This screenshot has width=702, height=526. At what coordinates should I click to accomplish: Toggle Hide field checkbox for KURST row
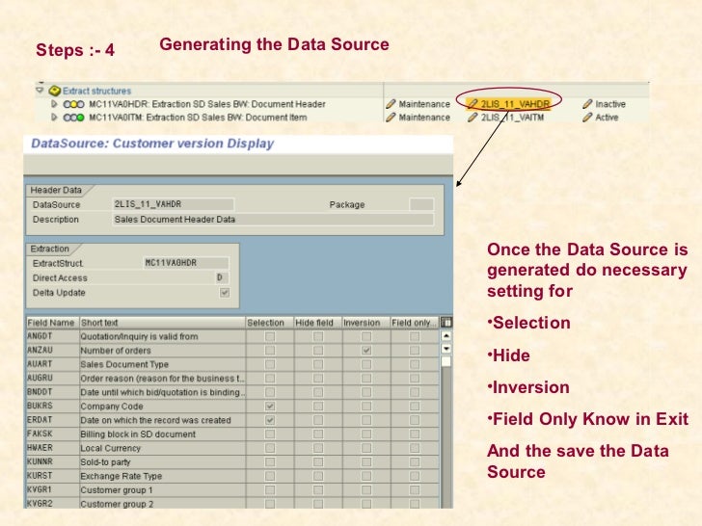318,476
